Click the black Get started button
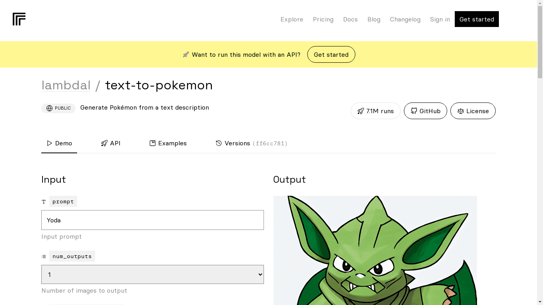Viewport: 543px width, 305px height. (x=477, y=19)
